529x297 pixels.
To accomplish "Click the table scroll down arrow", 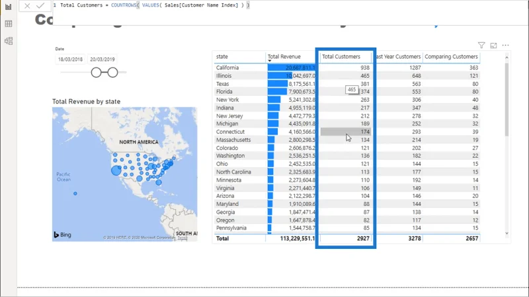I will (507, 233).
